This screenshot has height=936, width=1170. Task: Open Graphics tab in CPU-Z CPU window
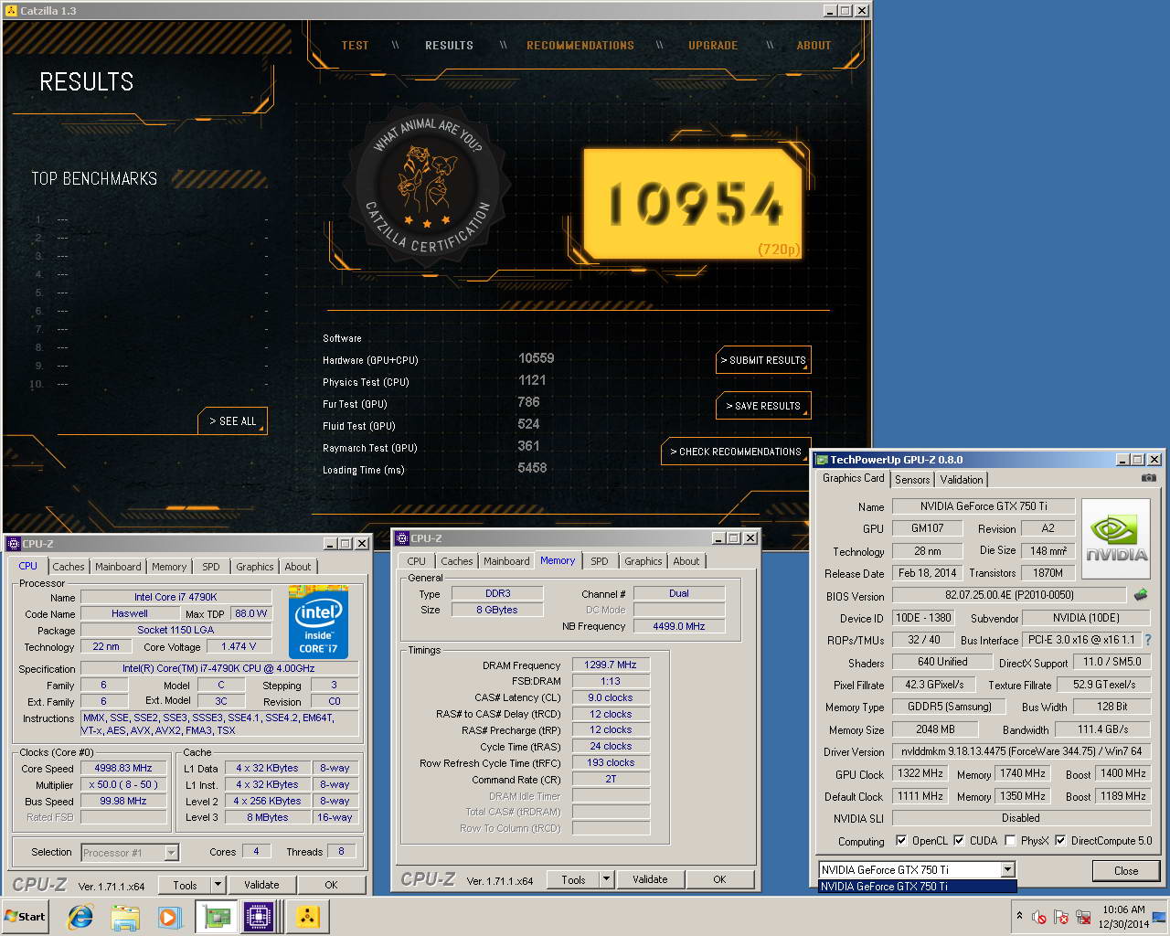254,567
